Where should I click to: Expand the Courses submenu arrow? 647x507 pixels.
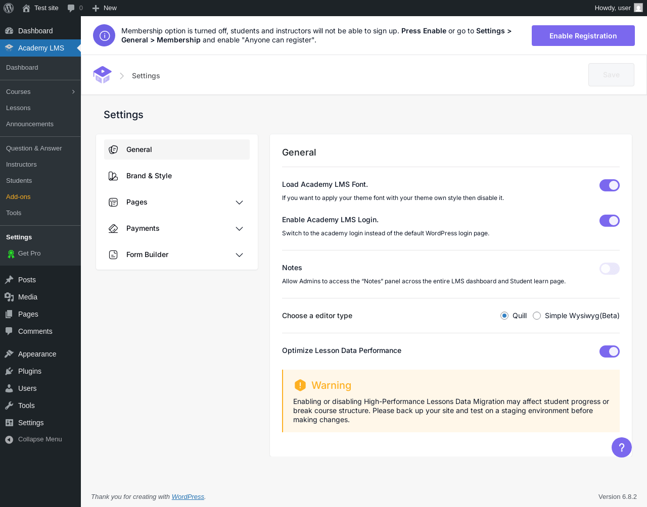pyautogui.click(x=73, y=92)
